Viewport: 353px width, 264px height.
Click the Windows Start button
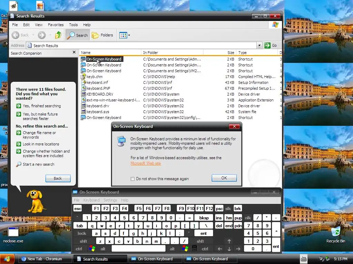pos(8,259)
